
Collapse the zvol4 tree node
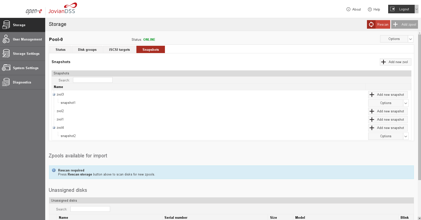[54, 128]
